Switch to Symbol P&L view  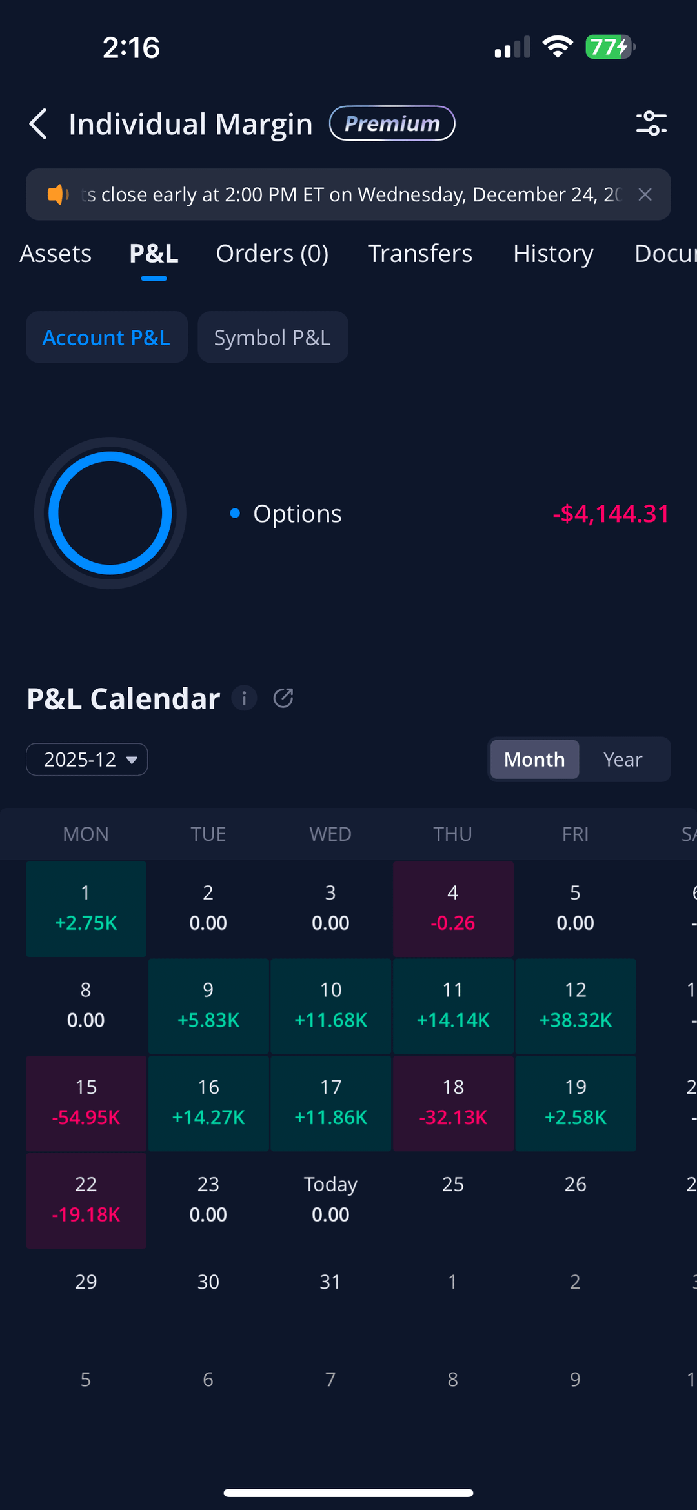(272, 337)
